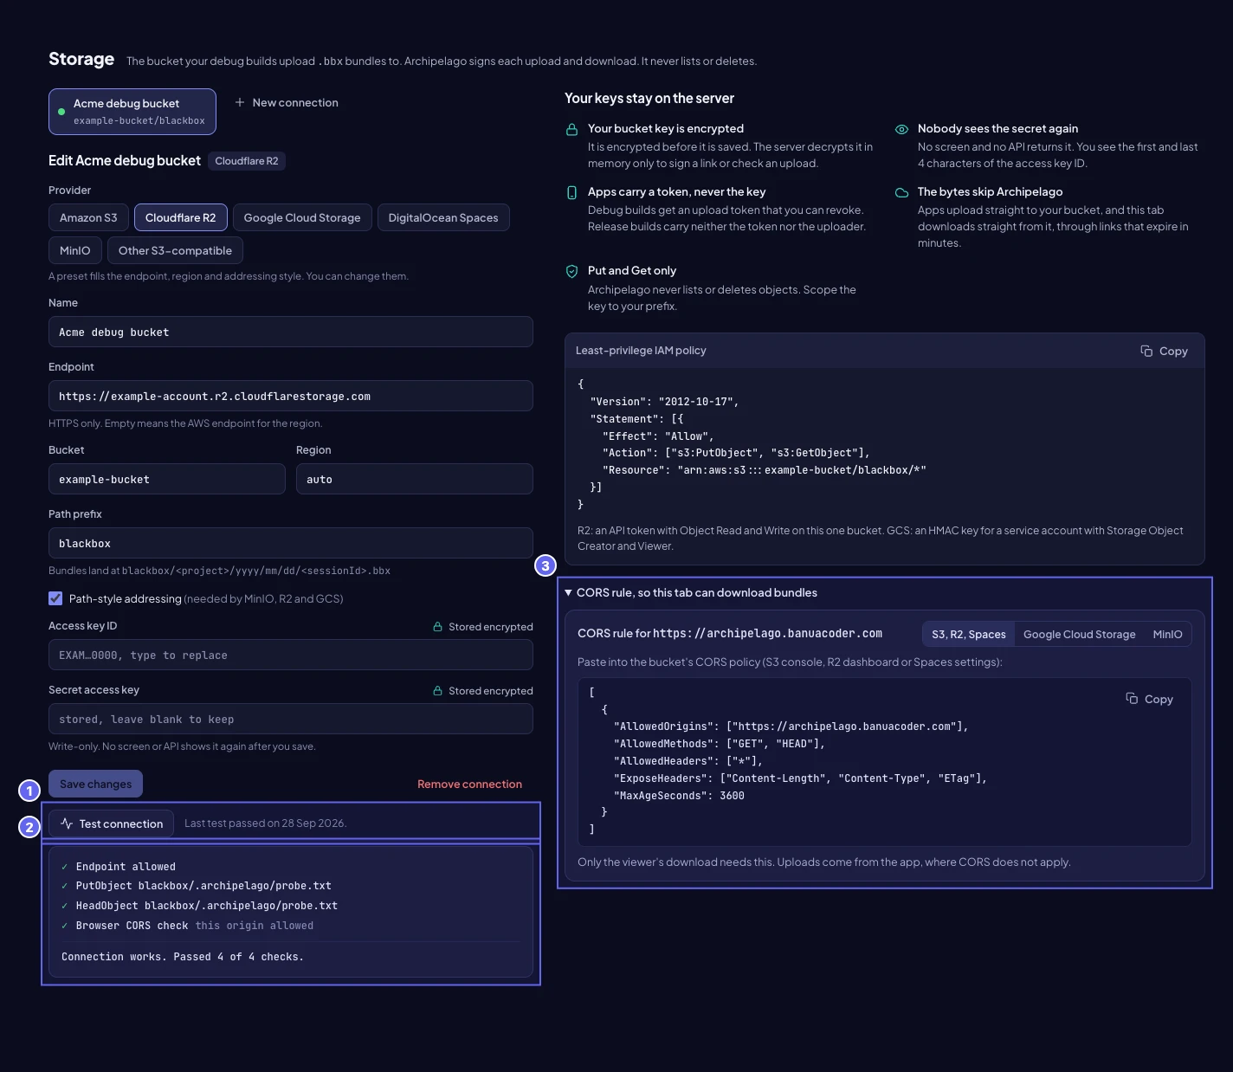
Task: Click the cloud icon beside The bytes skip Archipelago
Action: coord(901,192)
